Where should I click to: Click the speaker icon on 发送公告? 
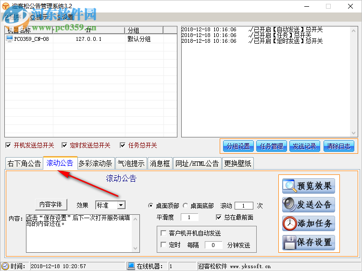[289, 205]
